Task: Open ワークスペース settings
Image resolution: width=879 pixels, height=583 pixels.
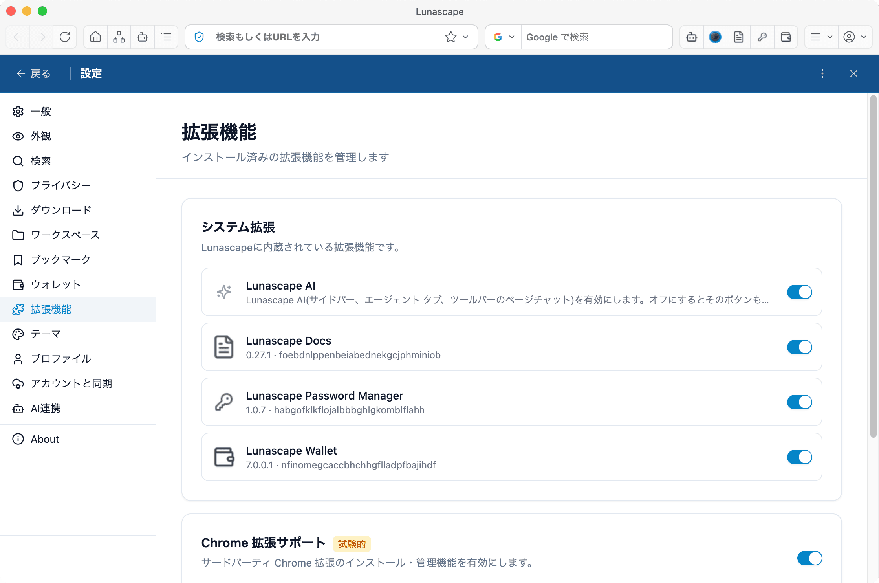Action: [78, 235]
